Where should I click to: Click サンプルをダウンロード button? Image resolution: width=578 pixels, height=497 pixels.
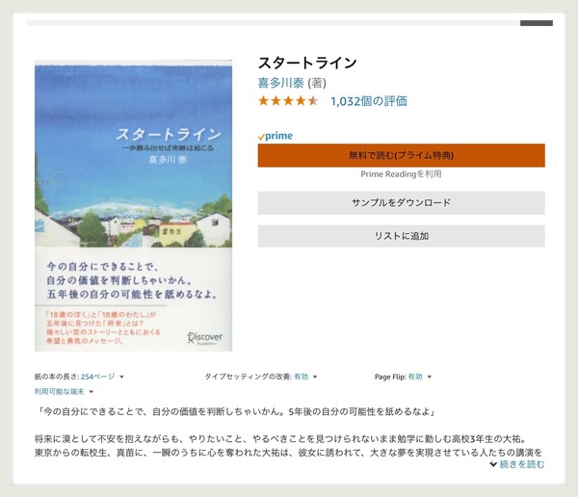tap(401, 202)
